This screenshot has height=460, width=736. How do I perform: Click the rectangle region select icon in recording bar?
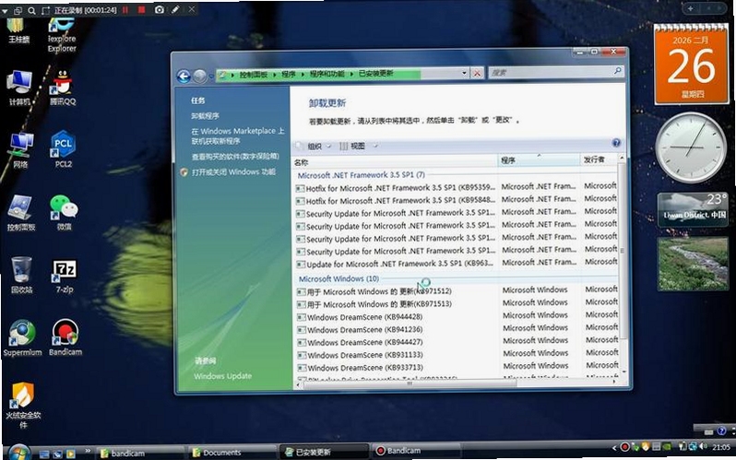tap(45, 10)
